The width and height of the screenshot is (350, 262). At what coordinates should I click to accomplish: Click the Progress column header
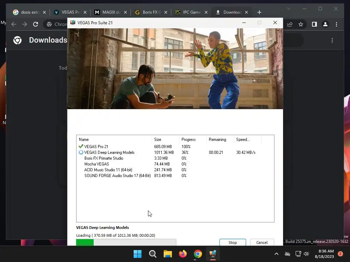[x=193, y=140]
